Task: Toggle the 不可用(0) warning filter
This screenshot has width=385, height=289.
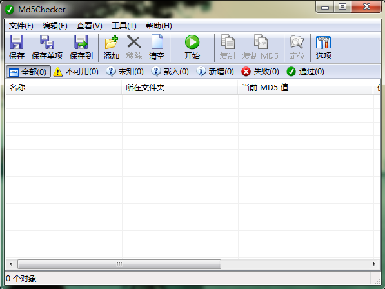Action: pyautogui.click(x=75, y=72)
